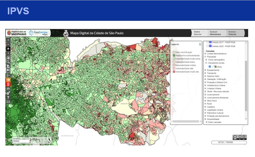
Task: Click the Escala input field
Action: tap(21, 141)
